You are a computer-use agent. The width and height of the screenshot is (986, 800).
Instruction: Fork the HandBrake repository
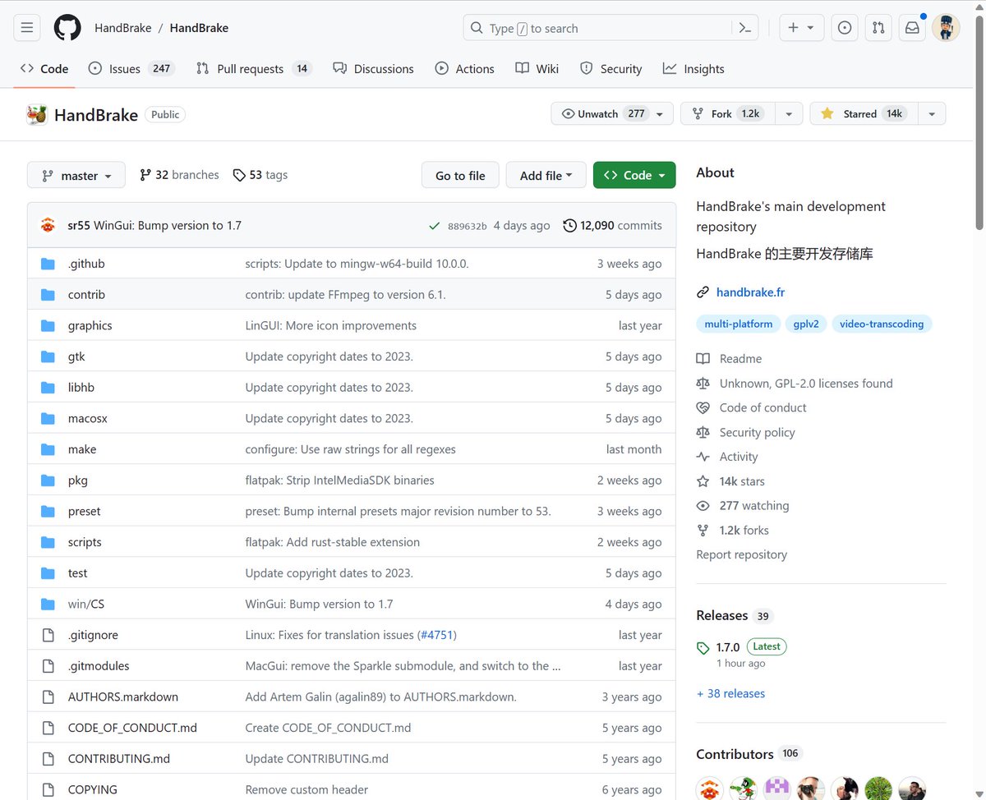tap(727, 114)
